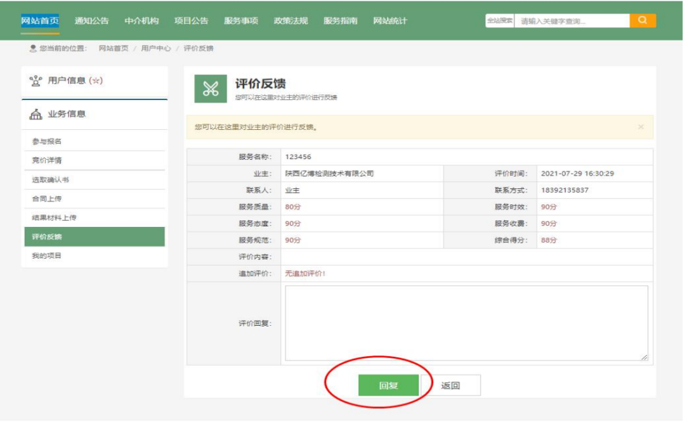The width and height of the screenshot is (685, 424).
Task: Collapse the 业务信息 sidebar section
Action: 95,115
